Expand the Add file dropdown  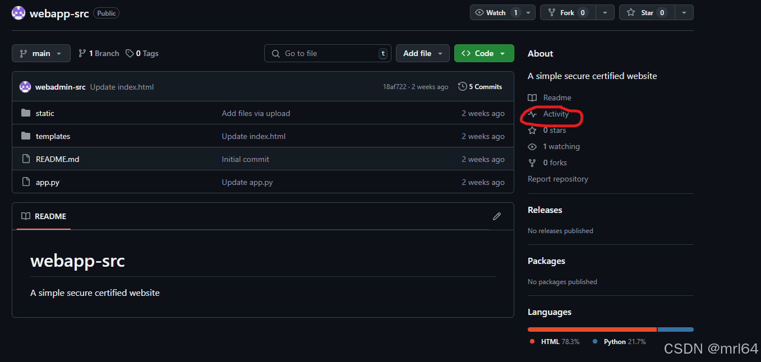pyautogui.click(x=423, y=53)
